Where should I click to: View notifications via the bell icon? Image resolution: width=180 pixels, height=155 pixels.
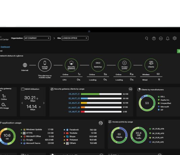point(168,38)
